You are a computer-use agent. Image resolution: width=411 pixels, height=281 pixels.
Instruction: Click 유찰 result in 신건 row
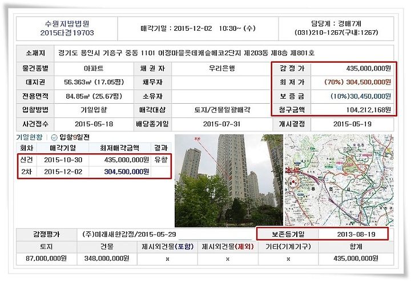[160, 160]
